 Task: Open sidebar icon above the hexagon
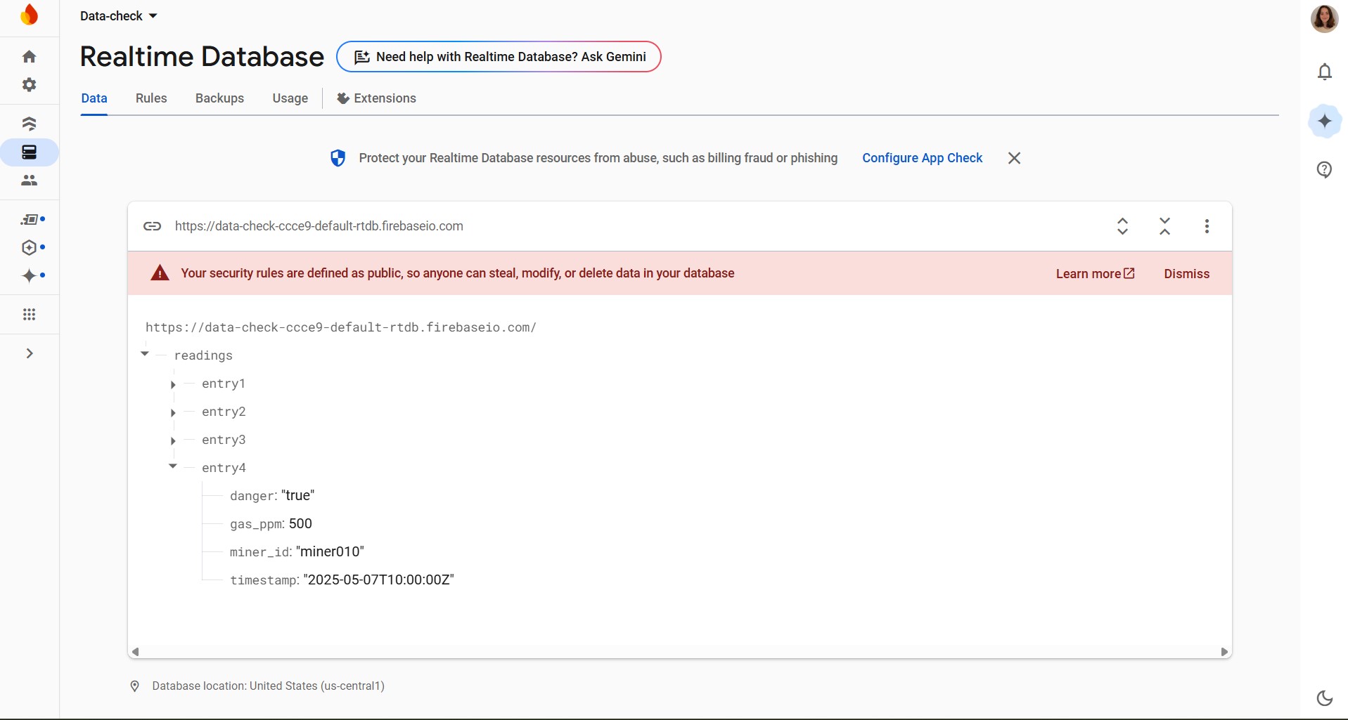30,220
